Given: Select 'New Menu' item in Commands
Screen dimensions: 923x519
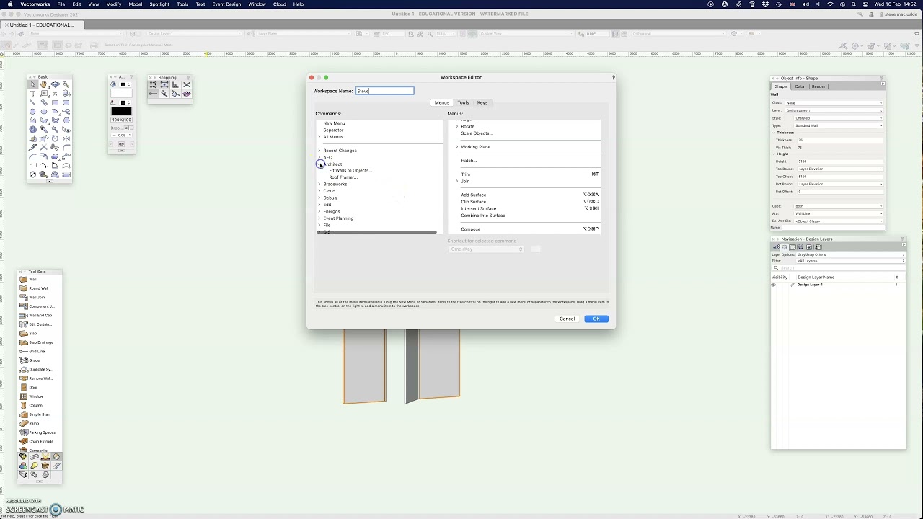Looking at the screenshot, I should [334, 123].
